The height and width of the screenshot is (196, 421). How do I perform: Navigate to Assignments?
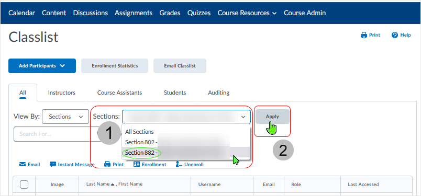click(x=134, y=13)
